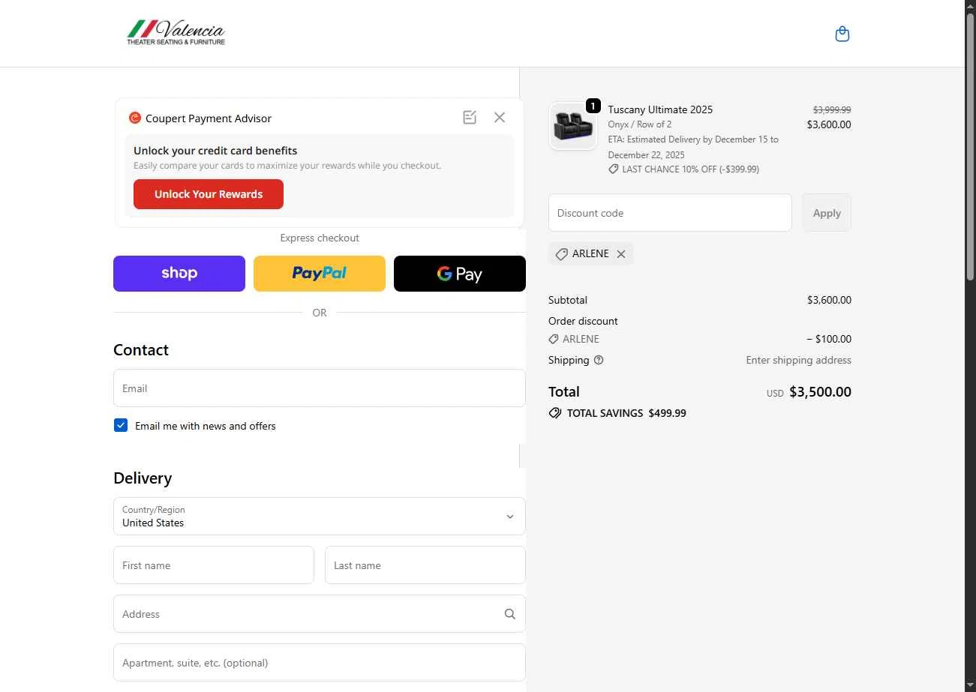Click Apartment, suite, etc. field
976x692 pixels.
320,663
